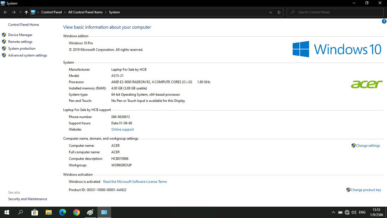Open Control Panel breadcrumb
Screen dimensions: 387x218
click(52, 12)
